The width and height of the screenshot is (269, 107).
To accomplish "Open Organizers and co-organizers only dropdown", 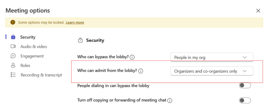I will tap(212, 71).
